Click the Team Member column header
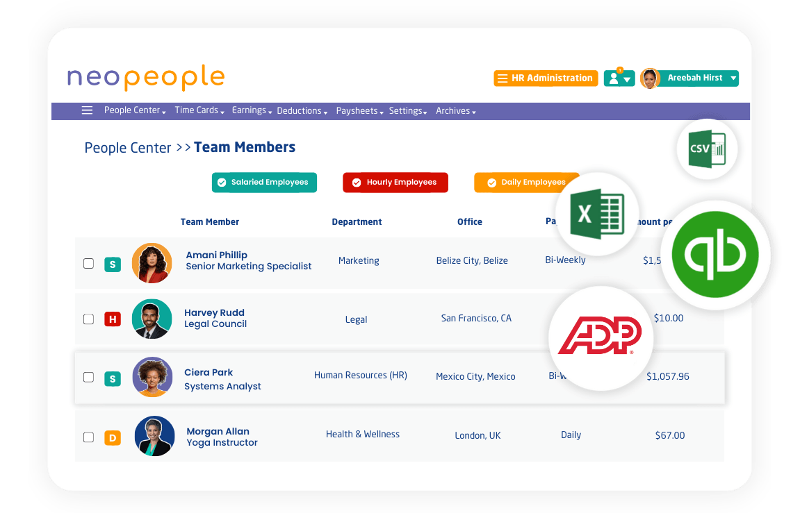The height and width of the screenshot is (513, 800). (x=210, y=222)
